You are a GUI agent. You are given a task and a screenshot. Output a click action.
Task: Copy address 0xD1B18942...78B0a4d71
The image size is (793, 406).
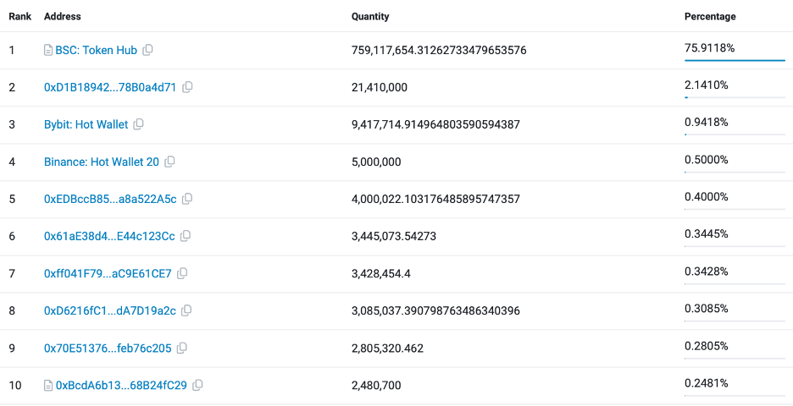[x=187, y=87]
